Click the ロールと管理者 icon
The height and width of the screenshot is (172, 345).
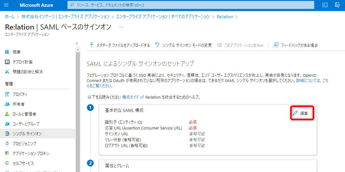[x=7, y=114]
